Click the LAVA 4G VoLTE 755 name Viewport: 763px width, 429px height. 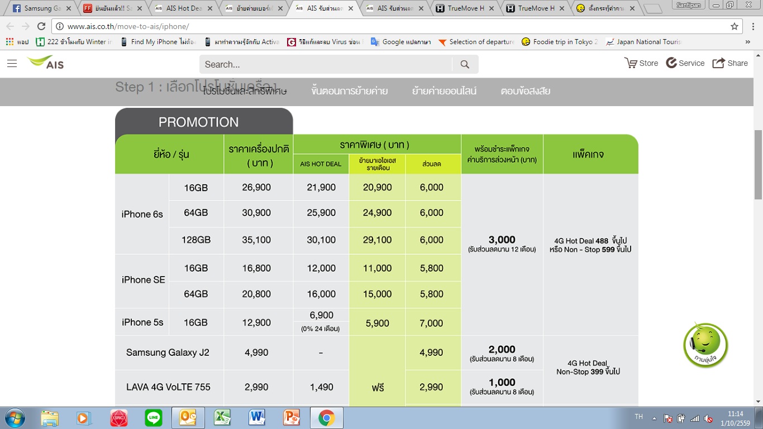point(168,387)
